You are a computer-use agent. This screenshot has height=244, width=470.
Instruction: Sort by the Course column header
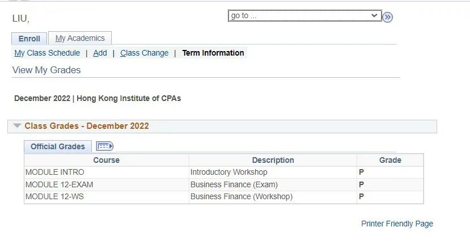tap(107, 160)
